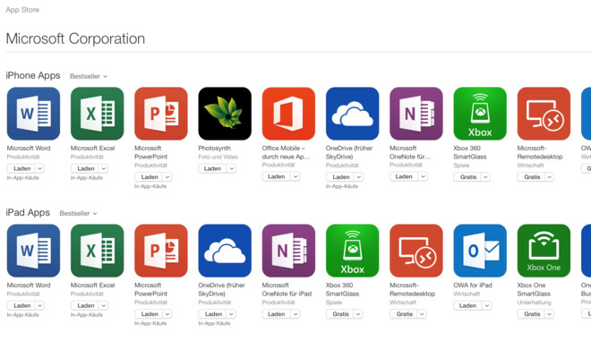Image resolution: width=591 pixels, height=349 pixels.
Task: Open Xbox 360 SmartGlass icon in iPhone Apps
Action: pos(480,114)
